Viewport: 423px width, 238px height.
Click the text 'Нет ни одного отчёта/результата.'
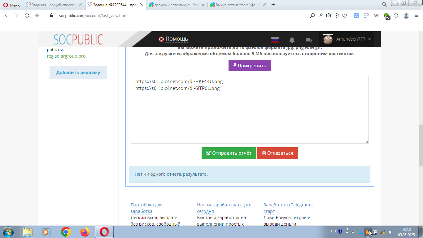tap(171, 174)
